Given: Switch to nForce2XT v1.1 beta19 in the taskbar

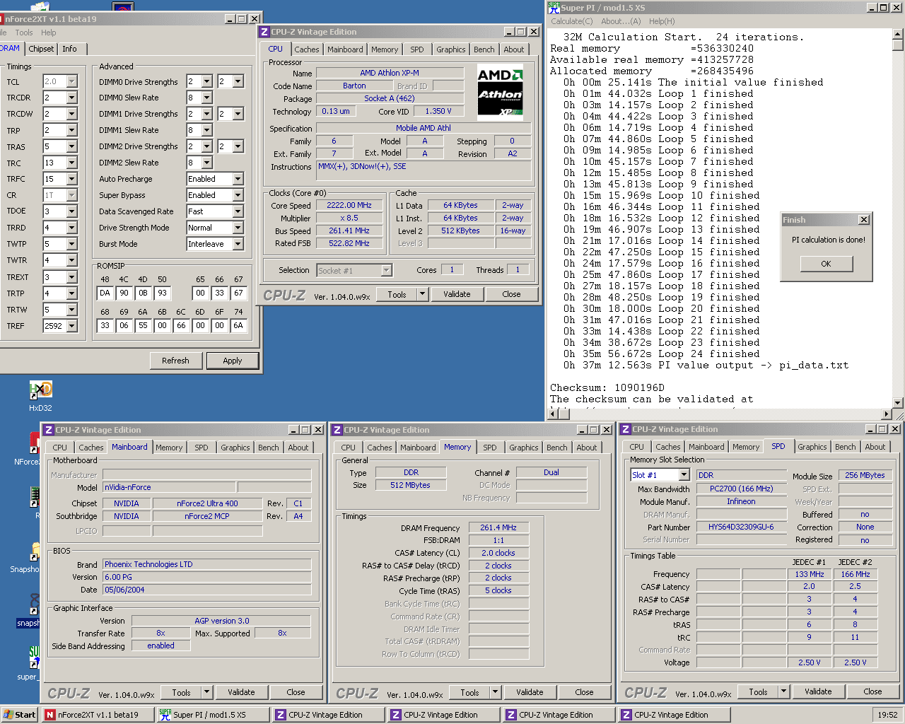Looking at the screenshot, I should (x=98, y=715).
